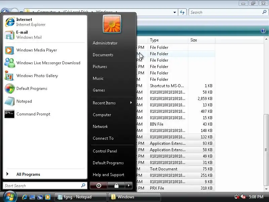
Task: Select the Text Document row
Action: click(176, 169)
